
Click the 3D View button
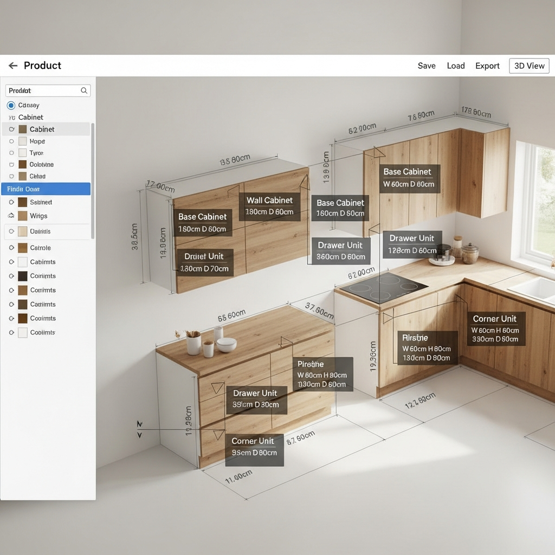coord(529,66)
